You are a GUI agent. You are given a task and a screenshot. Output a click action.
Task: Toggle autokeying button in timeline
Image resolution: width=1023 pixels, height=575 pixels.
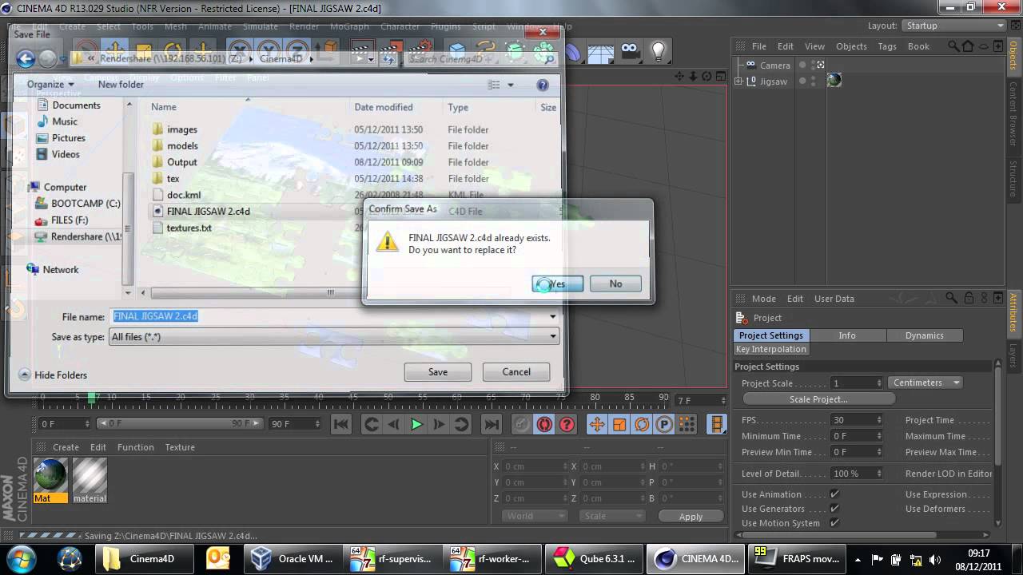(544, 425)
